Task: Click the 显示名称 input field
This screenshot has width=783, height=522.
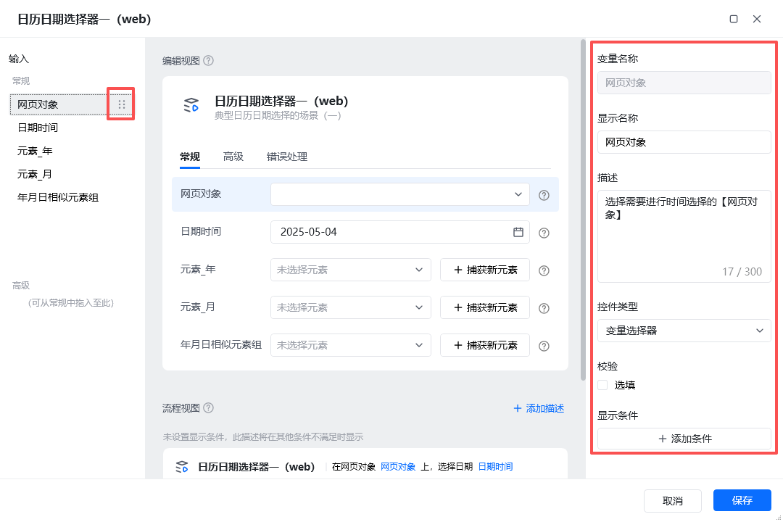Action: (684, 142)
